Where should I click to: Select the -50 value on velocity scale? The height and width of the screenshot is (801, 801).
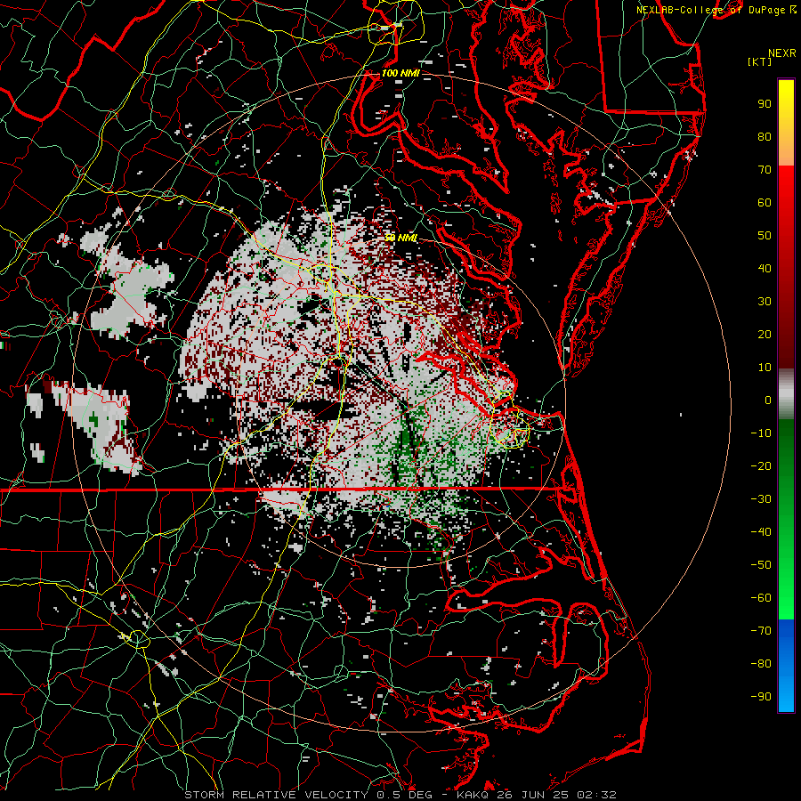click(x=761, y=565)
